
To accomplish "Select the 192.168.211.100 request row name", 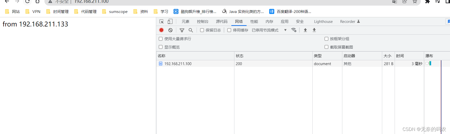I will click(178, 64).
